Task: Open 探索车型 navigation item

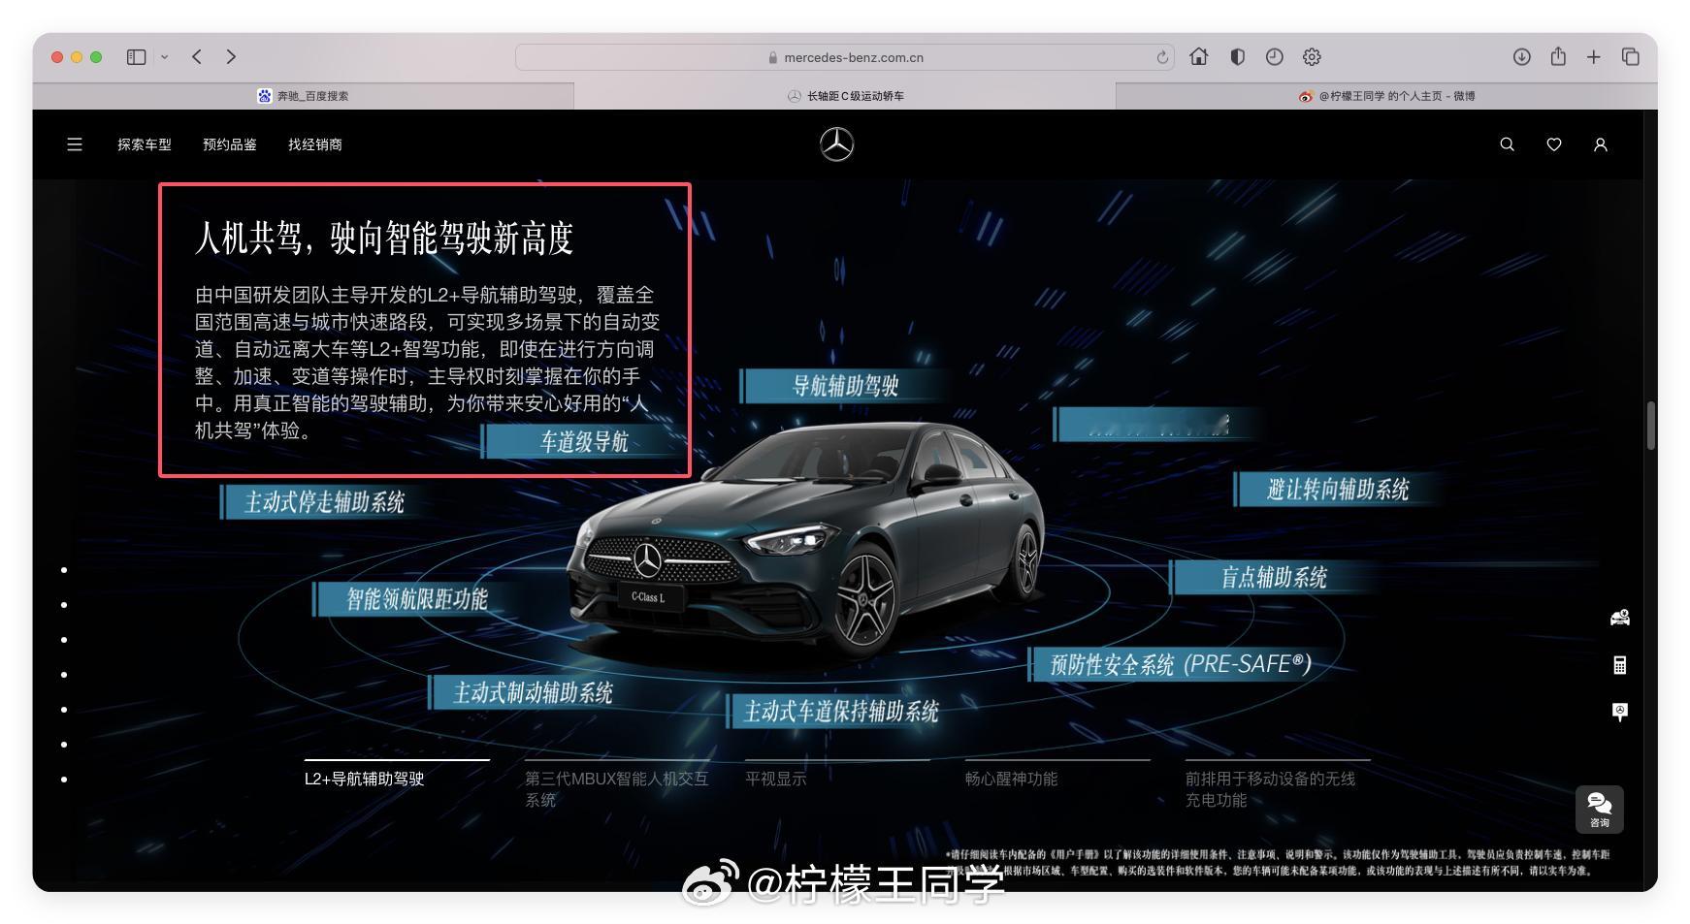Action: (x=145, y=144)
